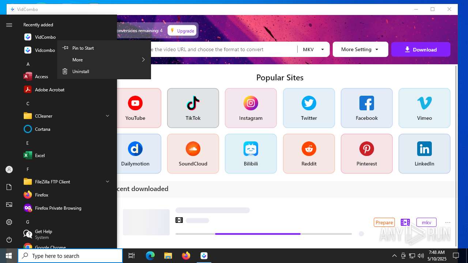This screenshot has height=263, width=468.
Task: Click the downloaded video thumbnail placeholder
Action: point(146,222)
